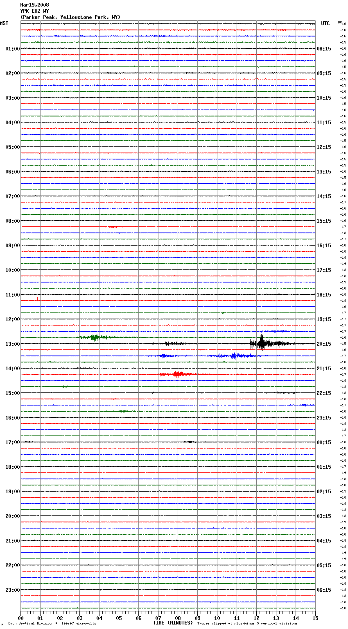Click the 21:15 UTC time label
348x629 pixels.
tap(324, 369)
